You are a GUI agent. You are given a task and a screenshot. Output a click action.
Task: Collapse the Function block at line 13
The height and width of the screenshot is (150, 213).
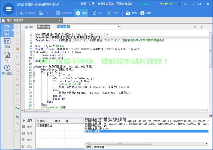33,66
